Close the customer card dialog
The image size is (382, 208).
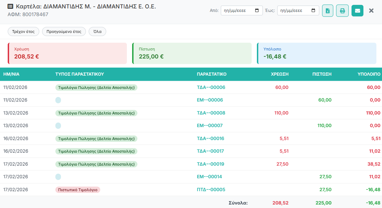point(371,11)
